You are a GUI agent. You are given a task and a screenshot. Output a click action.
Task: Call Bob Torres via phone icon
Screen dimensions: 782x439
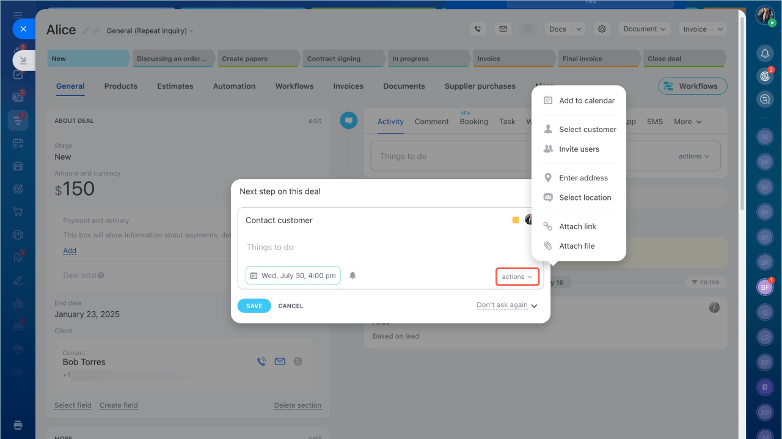[261, 361]
